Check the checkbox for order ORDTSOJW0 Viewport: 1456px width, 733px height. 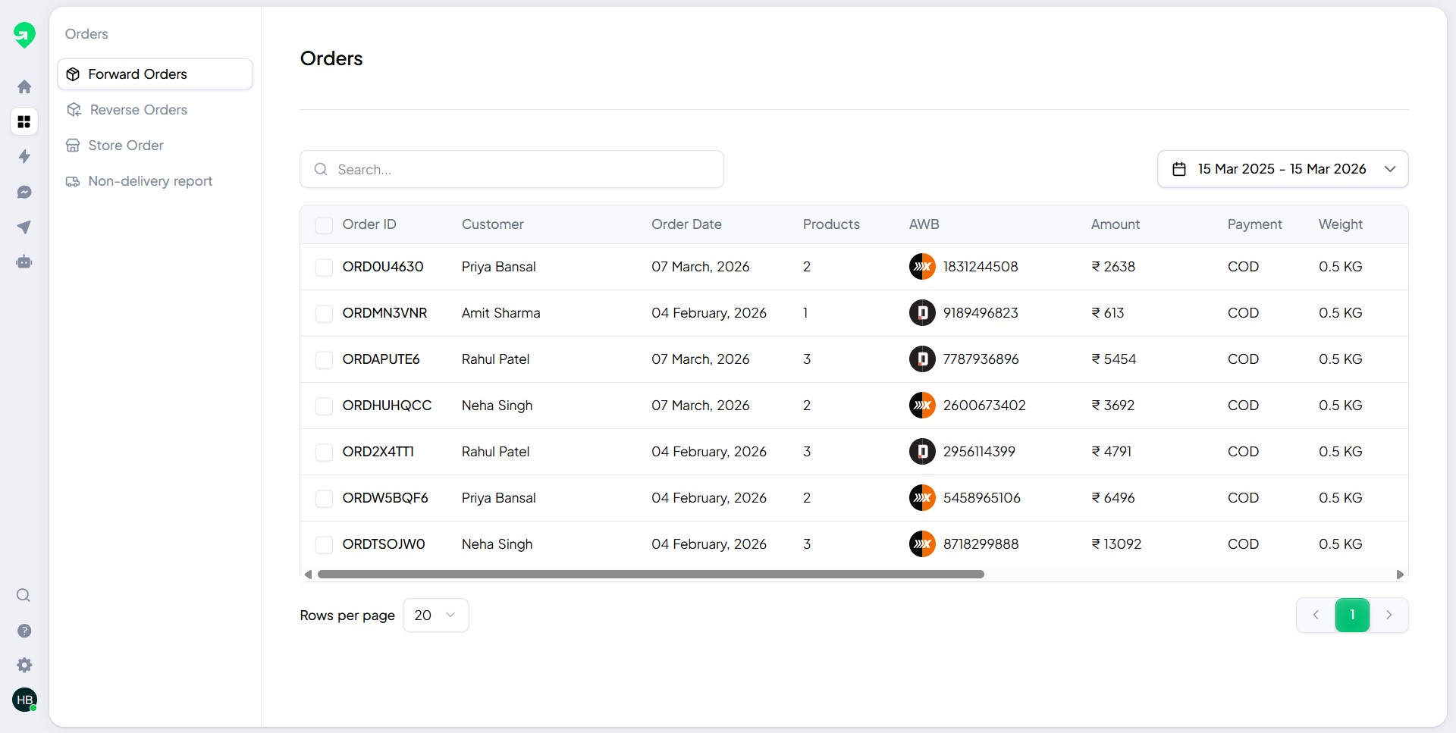[325, 545]
